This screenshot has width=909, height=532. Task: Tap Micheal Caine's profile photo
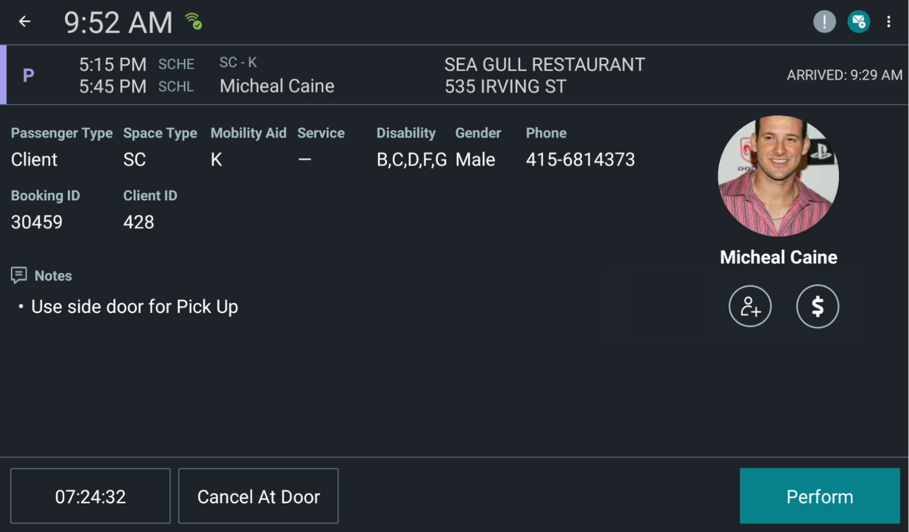pyautogui.click(x=778, y=176)
